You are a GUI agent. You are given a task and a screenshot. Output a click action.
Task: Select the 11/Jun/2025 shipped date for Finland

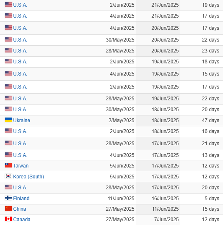(121, 198)
